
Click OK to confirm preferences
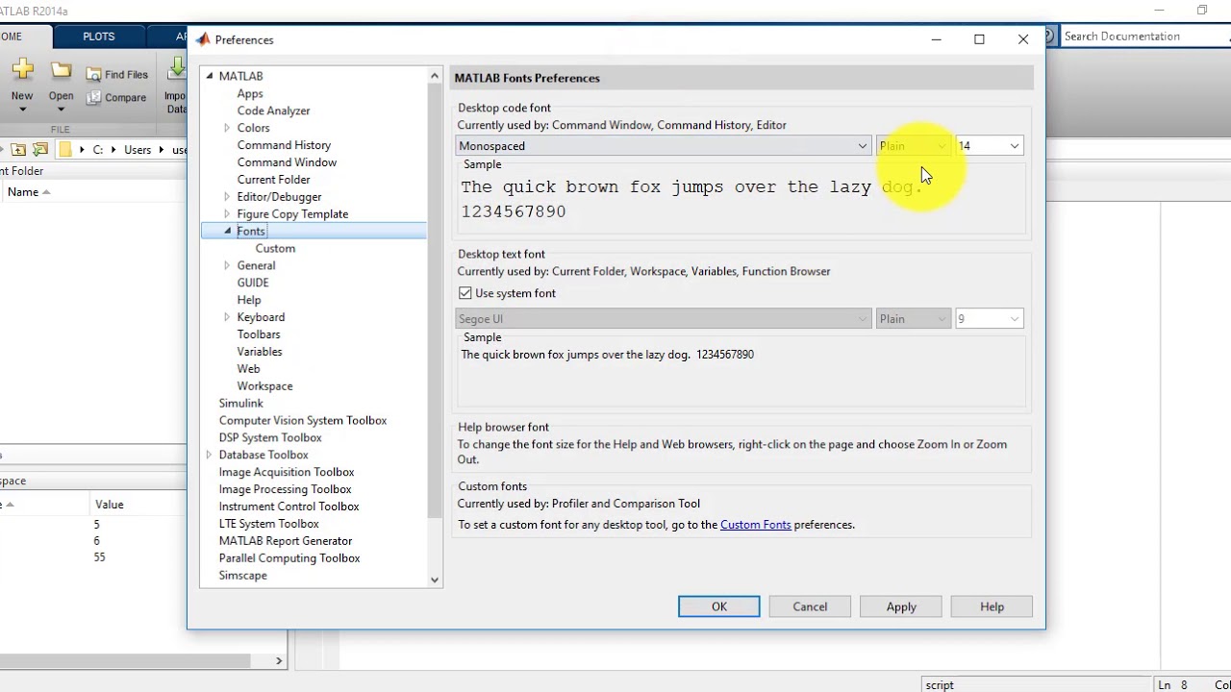718,606
